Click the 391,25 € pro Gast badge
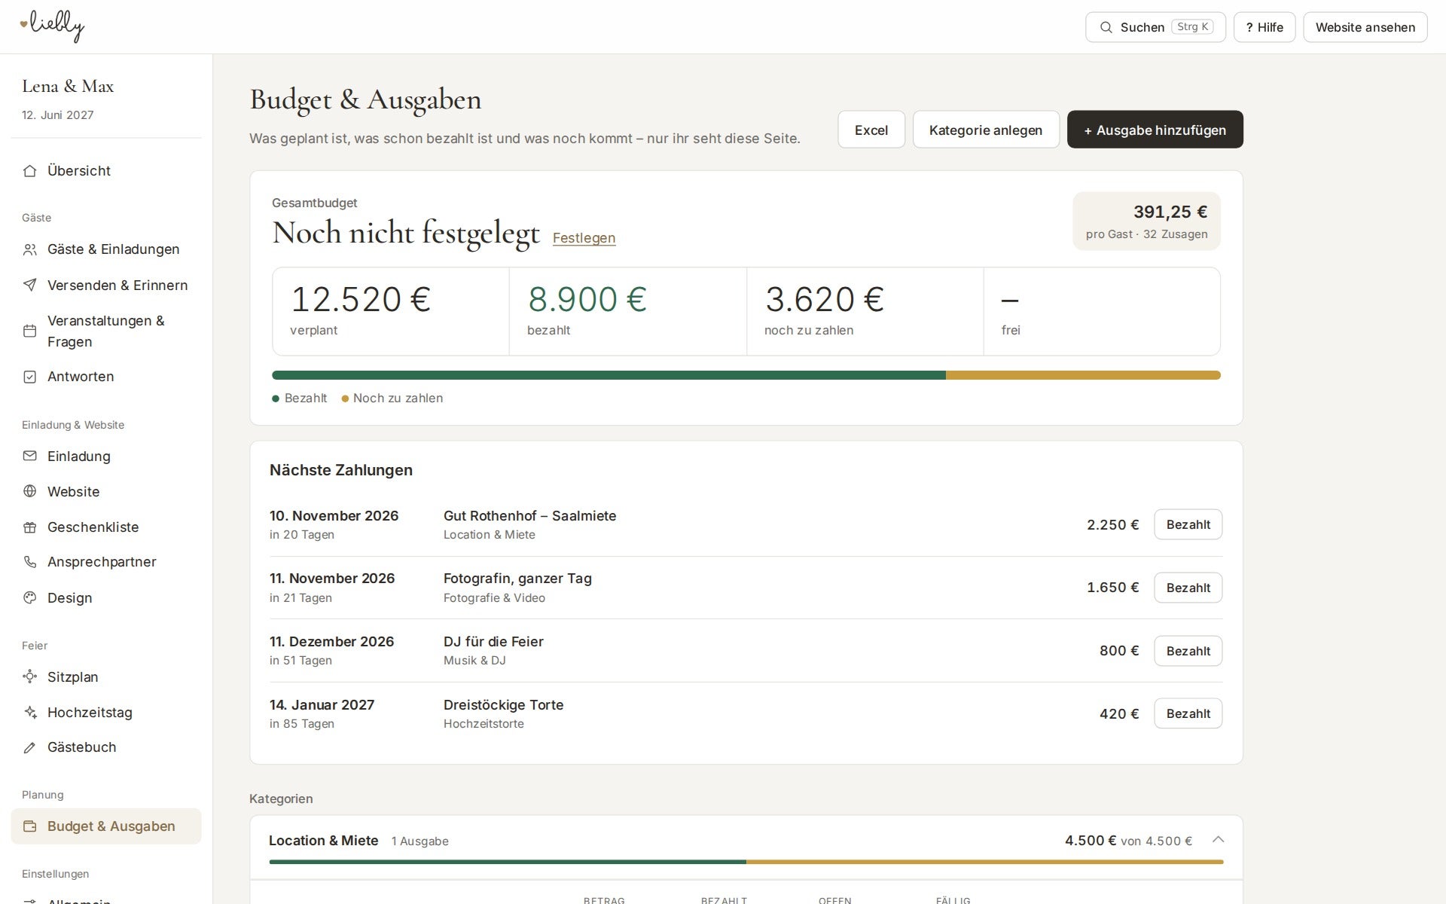 pyautogui.click(x=1146, y=221)
